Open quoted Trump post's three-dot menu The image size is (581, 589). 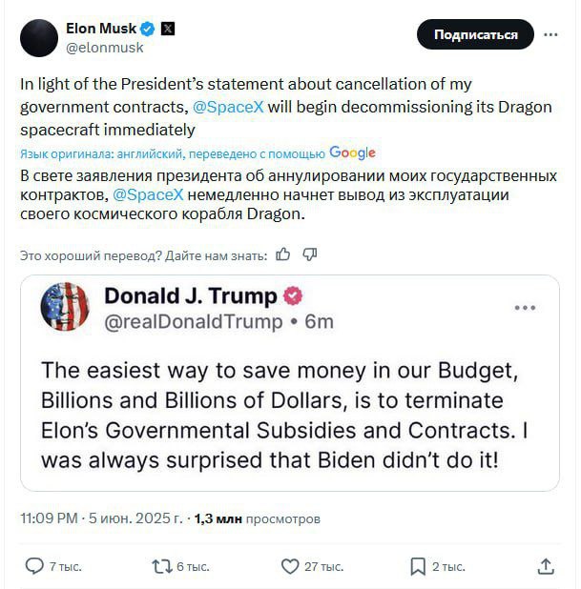point(525,308)
